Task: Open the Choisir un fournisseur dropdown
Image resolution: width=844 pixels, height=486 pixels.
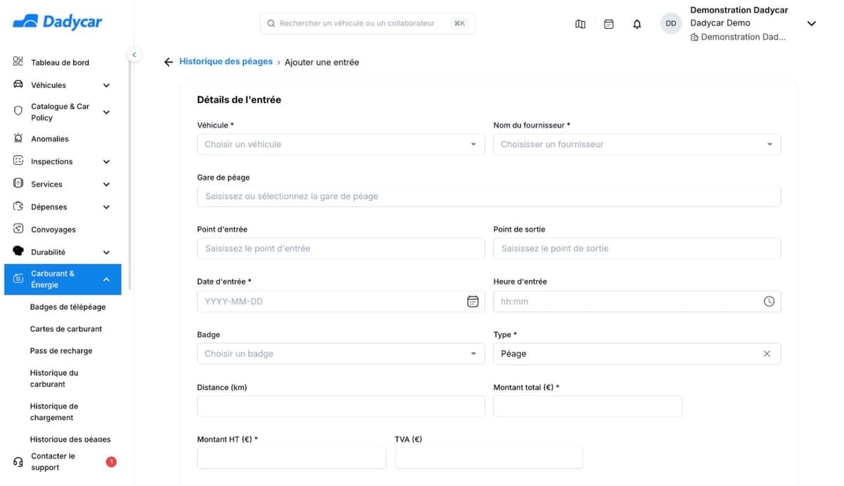Action: point(637,144)
